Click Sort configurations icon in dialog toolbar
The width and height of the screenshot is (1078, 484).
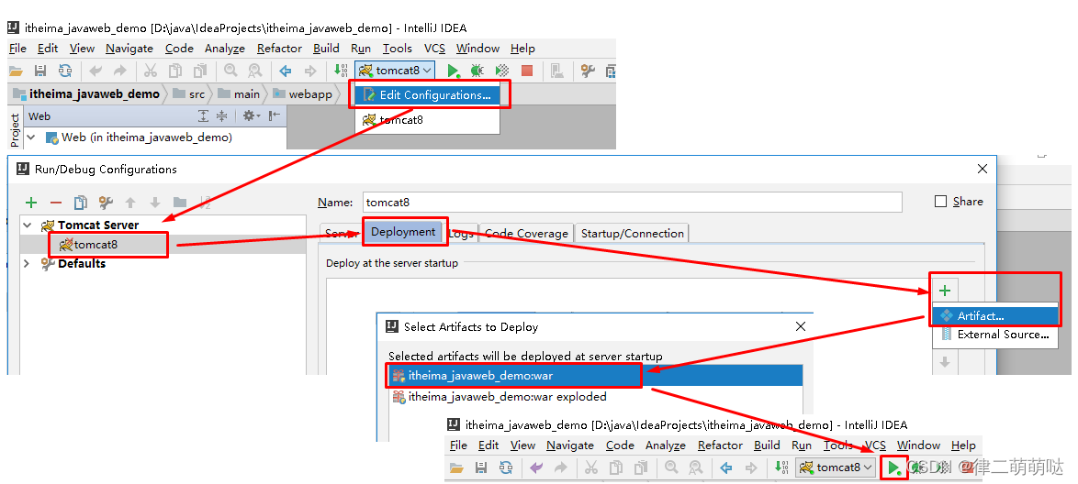(205, 203)
